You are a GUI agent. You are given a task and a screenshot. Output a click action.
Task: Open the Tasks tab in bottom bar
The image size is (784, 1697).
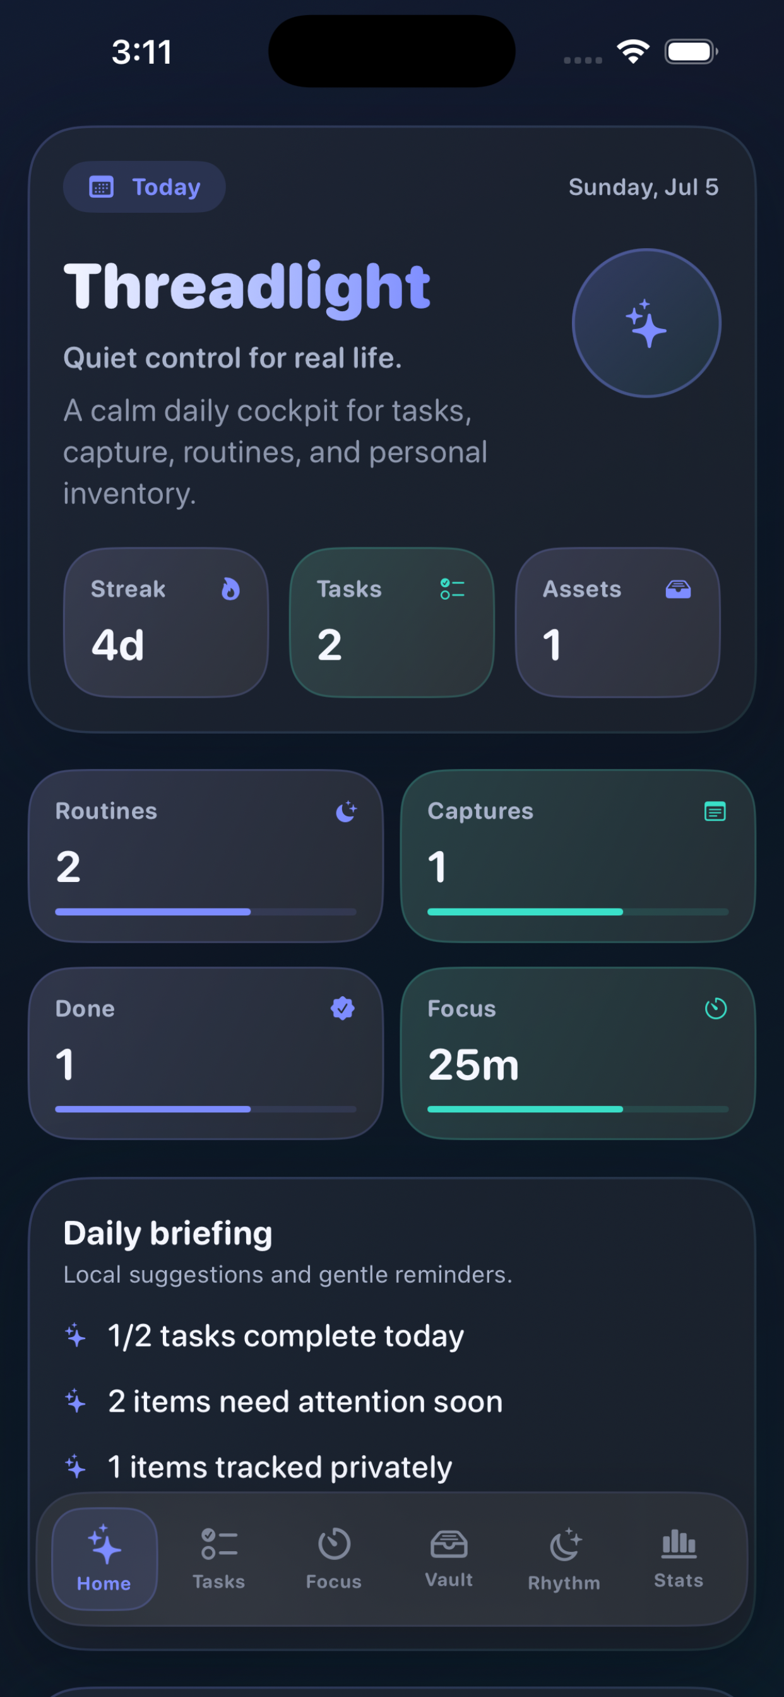[x=219, y=1558]
